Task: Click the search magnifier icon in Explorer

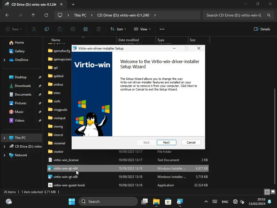Action: pyautogui.click(x=269, y=15)
